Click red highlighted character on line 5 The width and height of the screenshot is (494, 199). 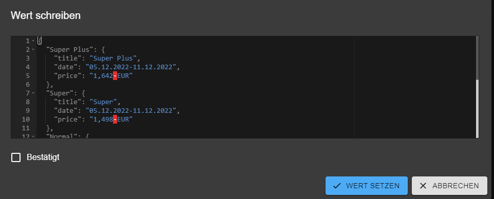[x=115, y=76]
